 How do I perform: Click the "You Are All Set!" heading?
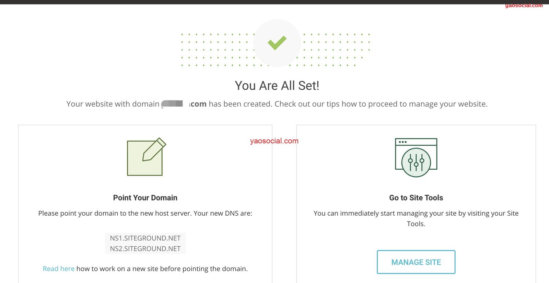[277, 86]
